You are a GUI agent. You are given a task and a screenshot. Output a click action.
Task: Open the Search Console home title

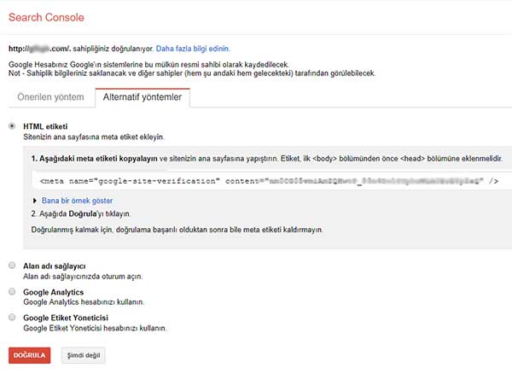(x=46, y=17)
